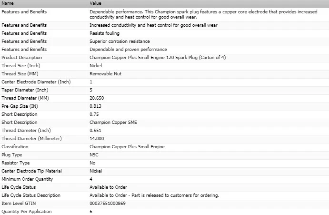The image size is (329, 215).
Task: Select 'Champion Copper Plus Small Engine 120 Spark Plug' value
Action: 158,58
